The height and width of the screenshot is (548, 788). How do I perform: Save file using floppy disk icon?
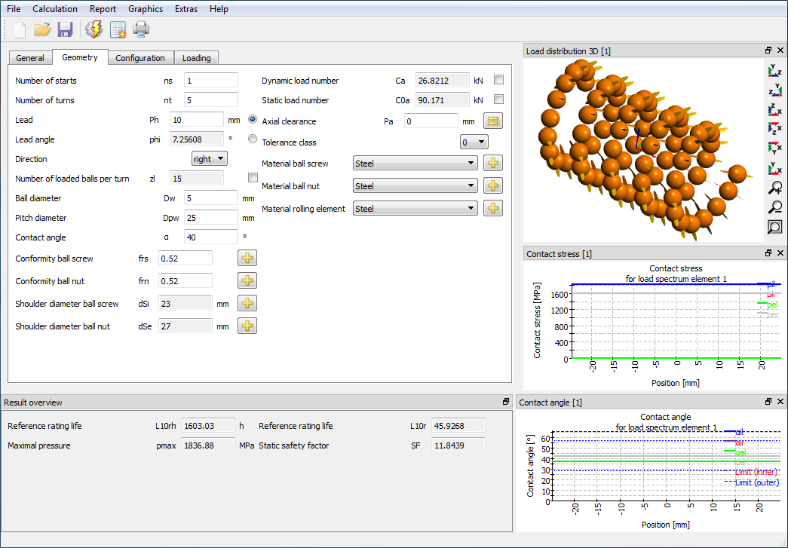point(66,29)
